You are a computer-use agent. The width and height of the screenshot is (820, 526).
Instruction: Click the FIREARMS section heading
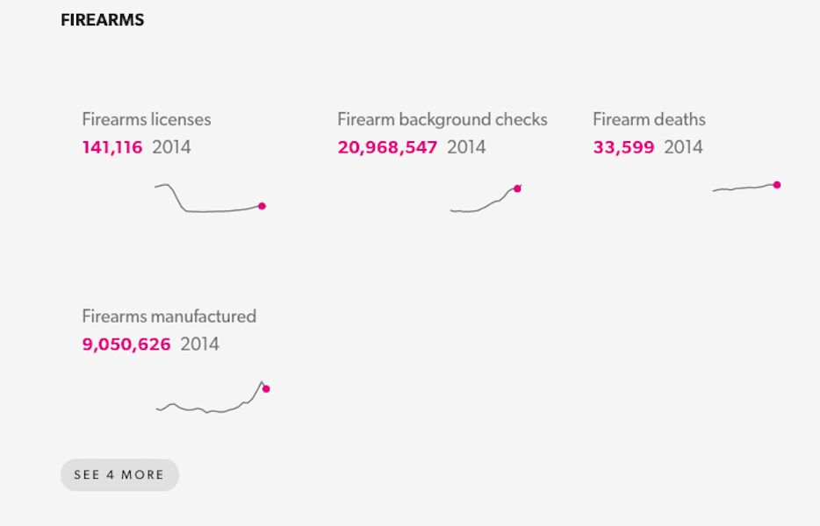pos(103,20)
